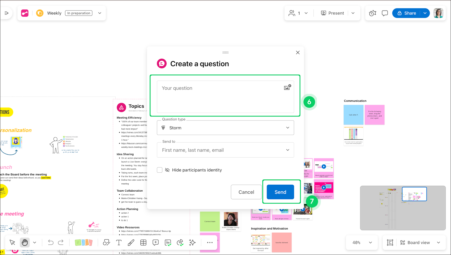Open shapes tool in the toolbar
This screenshot has width=451, height=255.
click(x=106, y=243)
